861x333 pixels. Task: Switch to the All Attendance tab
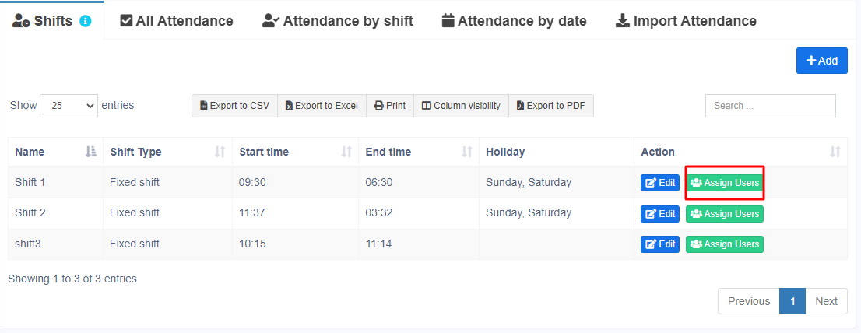tap(177, 21)
